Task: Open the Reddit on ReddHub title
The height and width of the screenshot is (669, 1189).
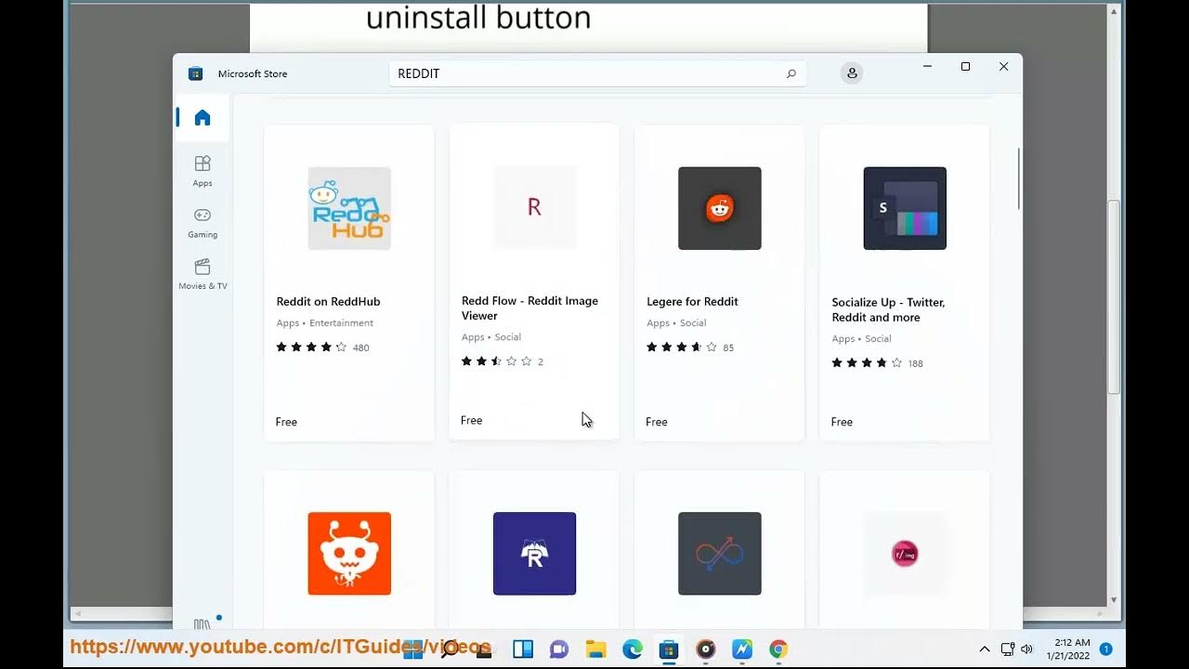Action: [x=328, y=302]
